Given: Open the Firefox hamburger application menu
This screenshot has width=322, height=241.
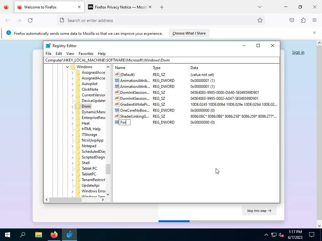Looking at the screenshot, I should [x=314, y=20].
